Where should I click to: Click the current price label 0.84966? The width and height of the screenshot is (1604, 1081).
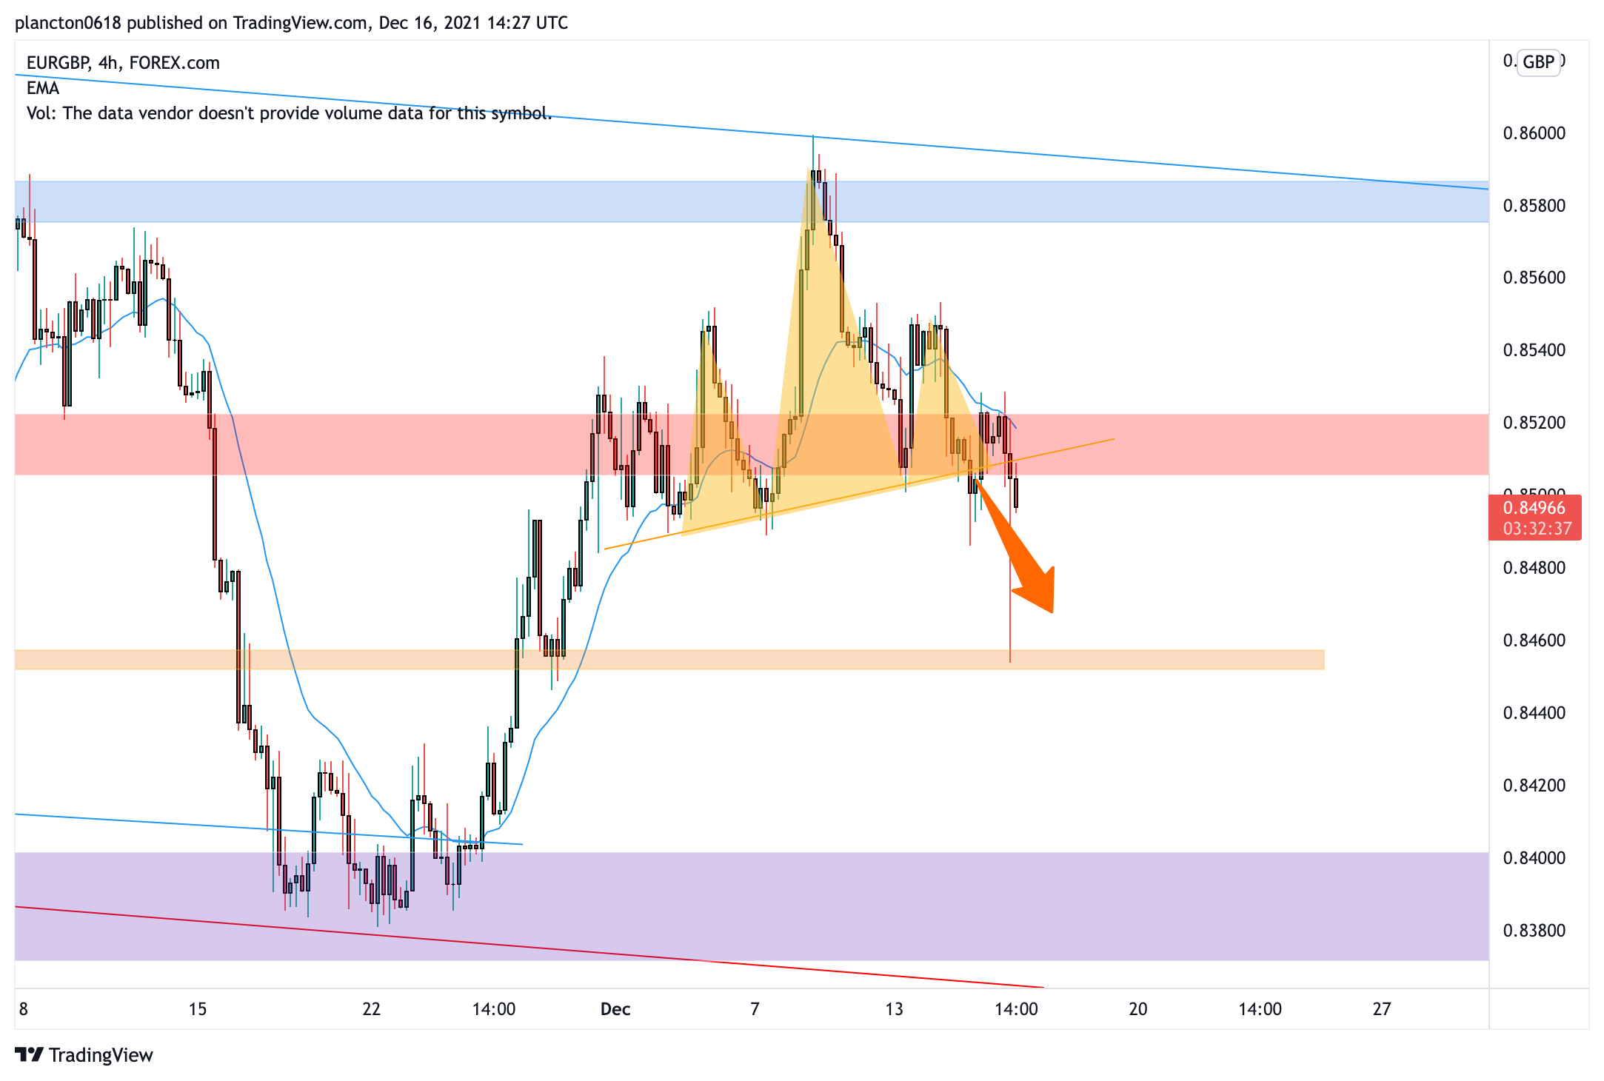[x=1534, y=508]
